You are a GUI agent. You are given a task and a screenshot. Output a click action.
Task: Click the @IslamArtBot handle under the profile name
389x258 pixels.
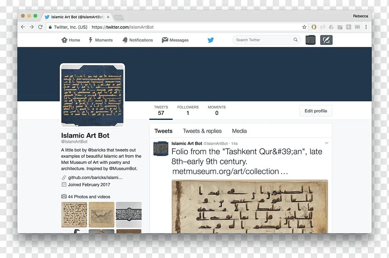[x=74, y=141]
